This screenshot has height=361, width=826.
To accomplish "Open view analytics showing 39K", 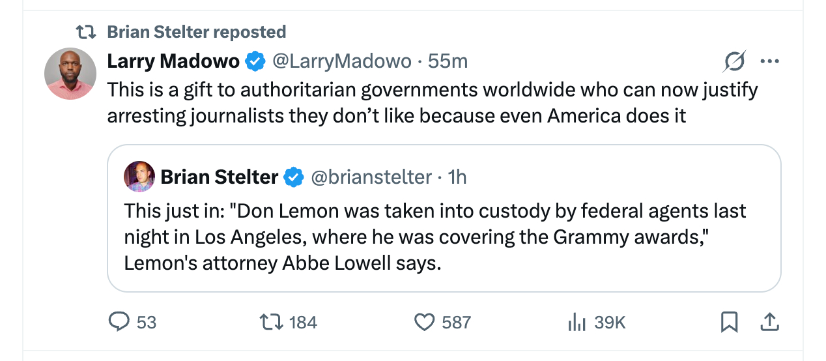I will (x=577, y=322).
